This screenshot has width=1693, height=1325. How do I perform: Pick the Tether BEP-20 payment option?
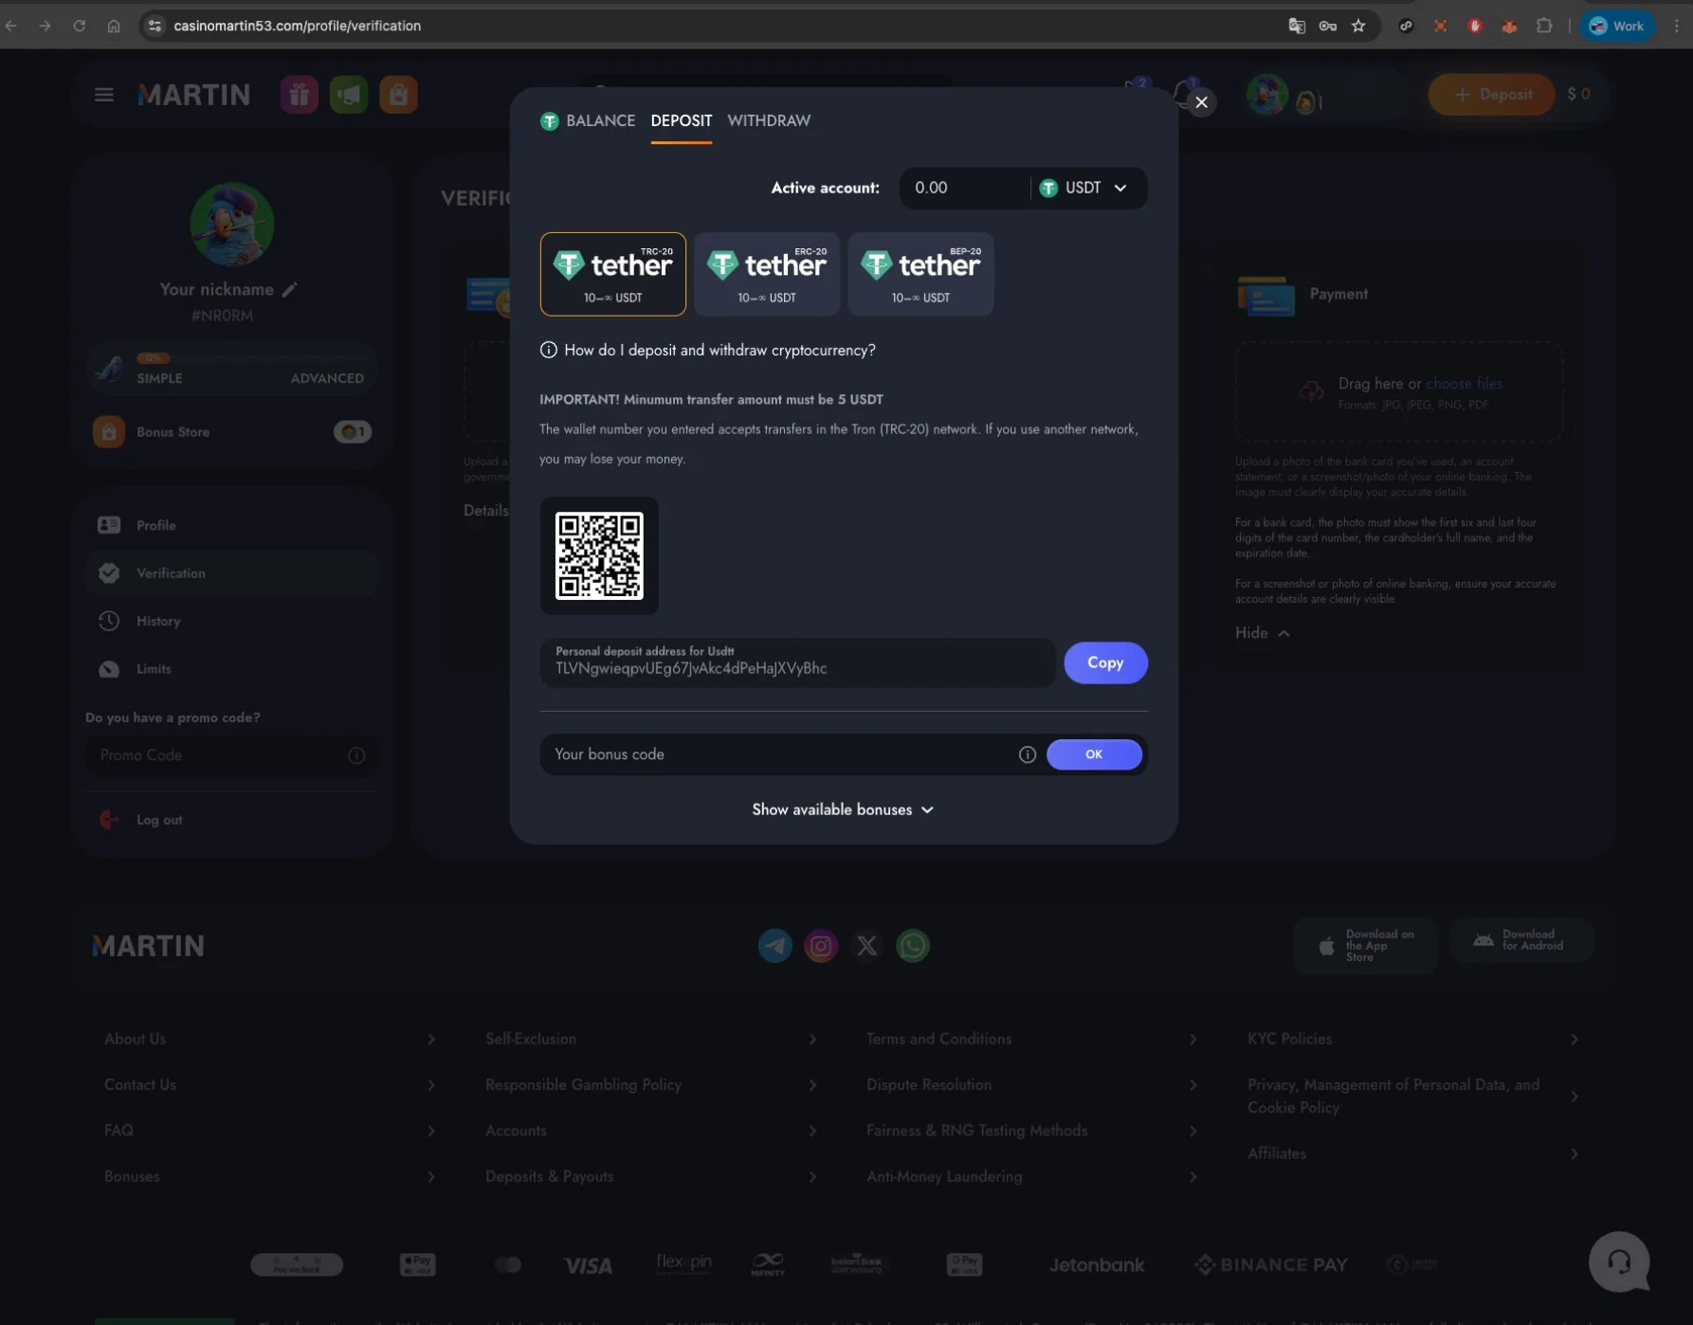pyautogui.click(x=920, y=274)
